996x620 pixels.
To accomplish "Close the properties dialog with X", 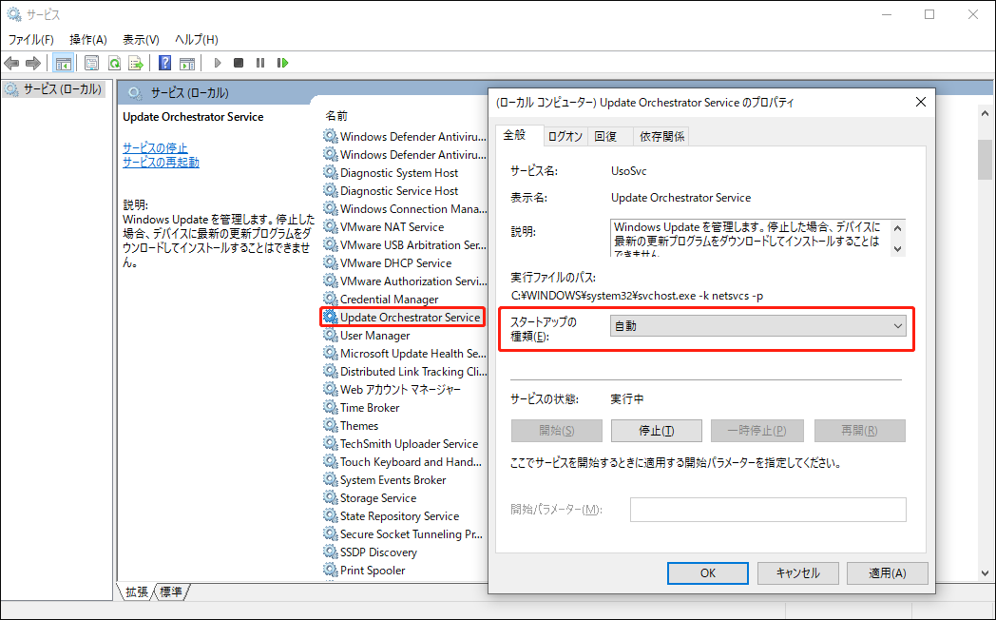I will (920, 103).
